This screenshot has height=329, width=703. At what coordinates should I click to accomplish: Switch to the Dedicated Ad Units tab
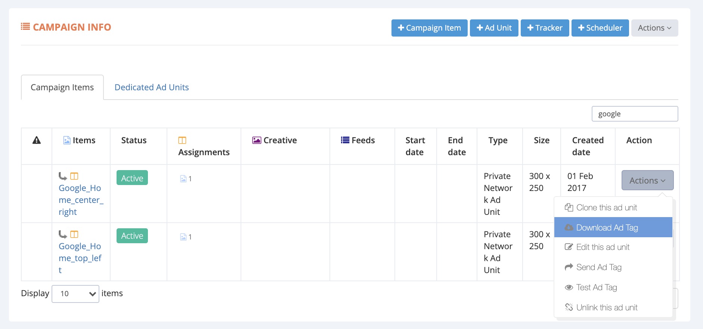coord(152,87)
